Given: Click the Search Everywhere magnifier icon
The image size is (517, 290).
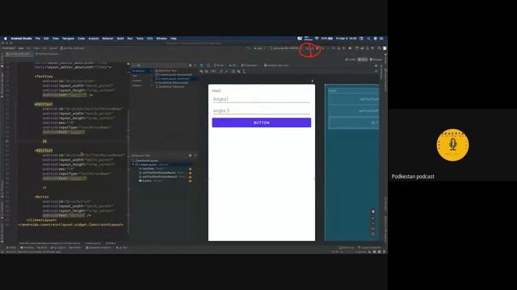Looking at the screenshot, I should [x=379, y=48].
